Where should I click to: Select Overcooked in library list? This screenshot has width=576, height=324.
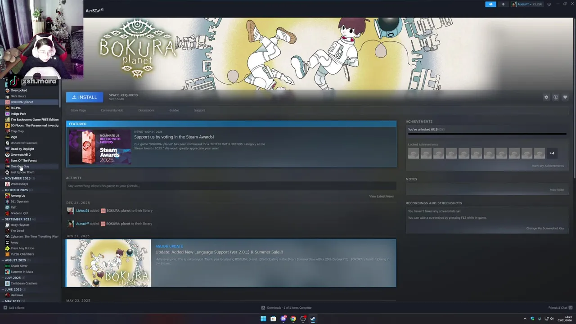(19, 90)
